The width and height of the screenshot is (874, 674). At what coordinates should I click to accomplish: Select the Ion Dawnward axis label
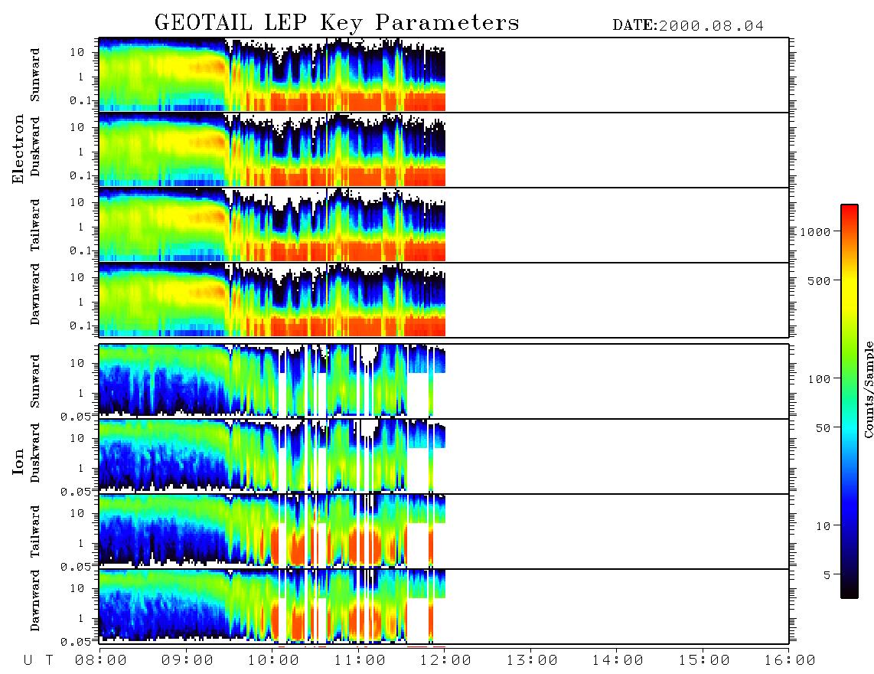click(35, 600)
